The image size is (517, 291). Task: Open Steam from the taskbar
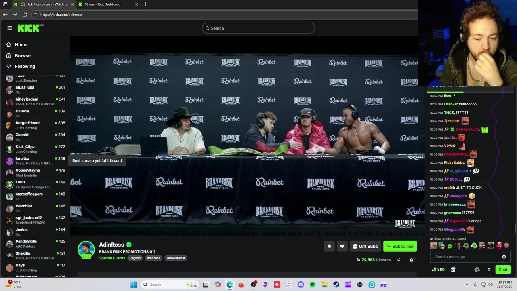(336, 285)
